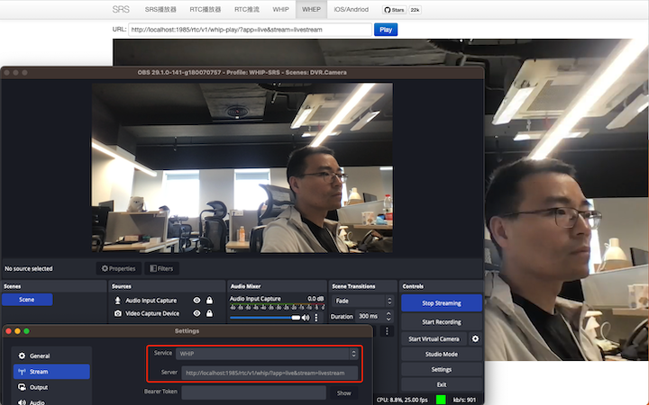This screenshot has height=405, width=649.
Task: Open the Service WHIP dropdown
Action: click(x=268, y=353)
